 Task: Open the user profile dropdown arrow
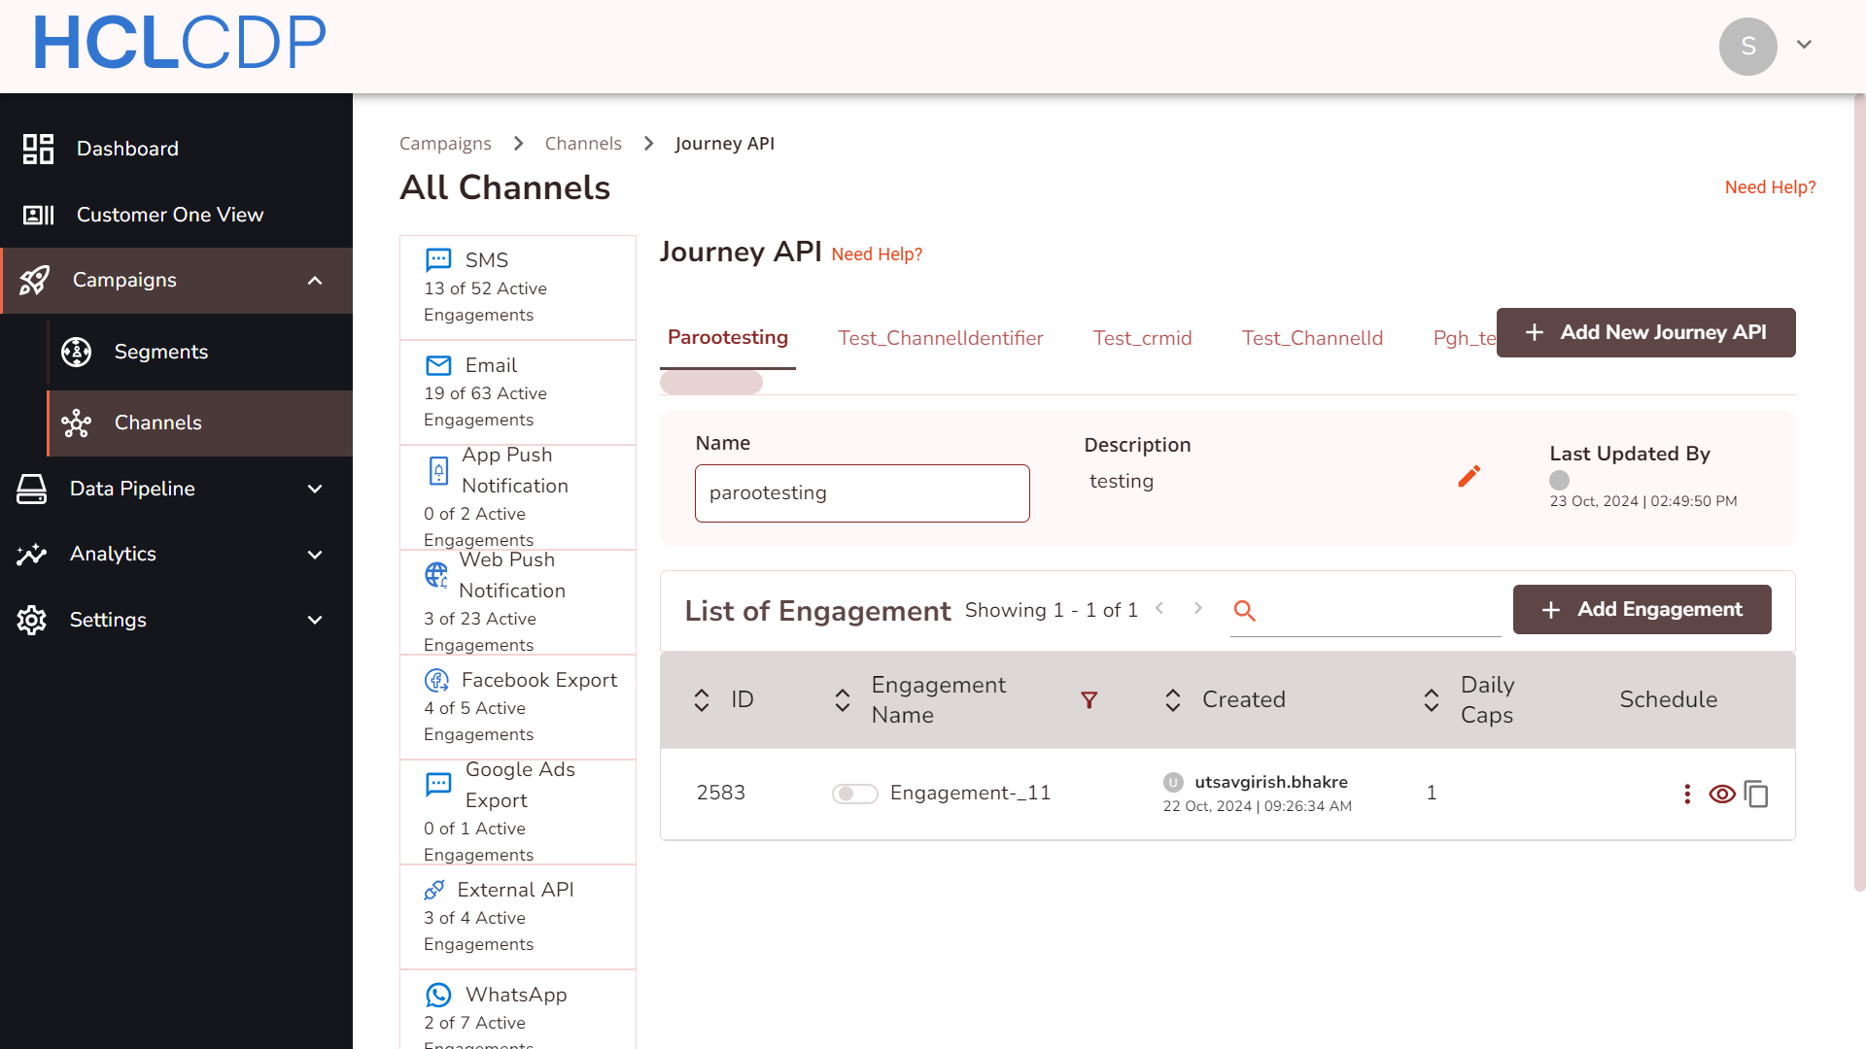point(1804,45)
